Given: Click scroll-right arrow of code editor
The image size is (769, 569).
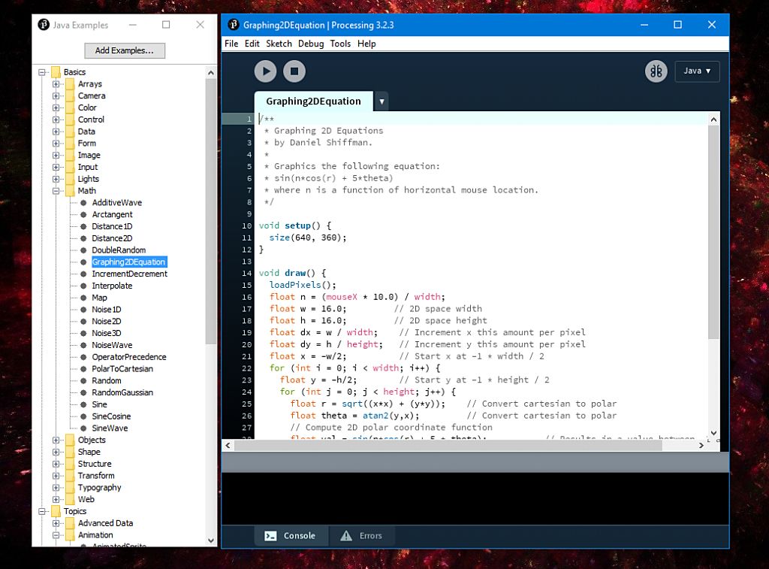Looking at the screenshot, I should (x=701, y=445).
